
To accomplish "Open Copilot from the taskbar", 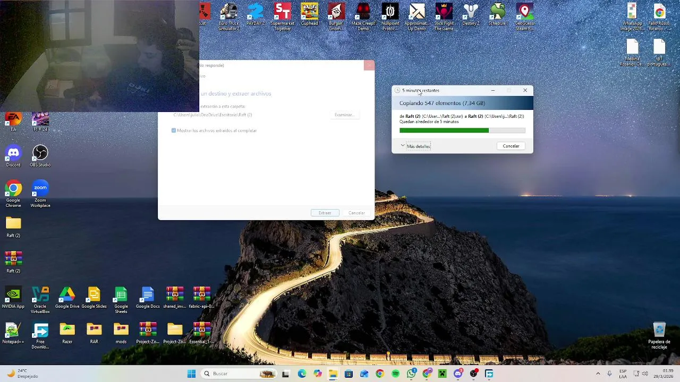I will click(x=317, y=374).
